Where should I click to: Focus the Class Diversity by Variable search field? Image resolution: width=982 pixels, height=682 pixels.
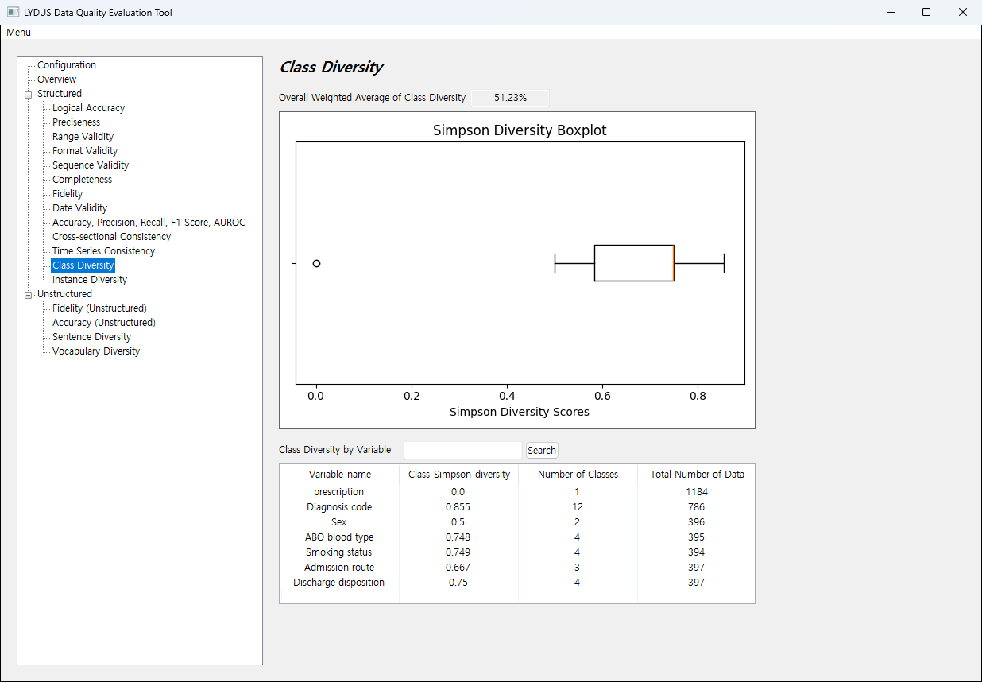pos(463,451)
